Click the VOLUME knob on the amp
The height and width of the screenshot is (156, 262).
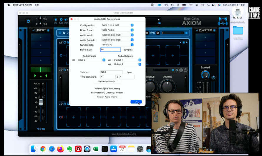167,86
